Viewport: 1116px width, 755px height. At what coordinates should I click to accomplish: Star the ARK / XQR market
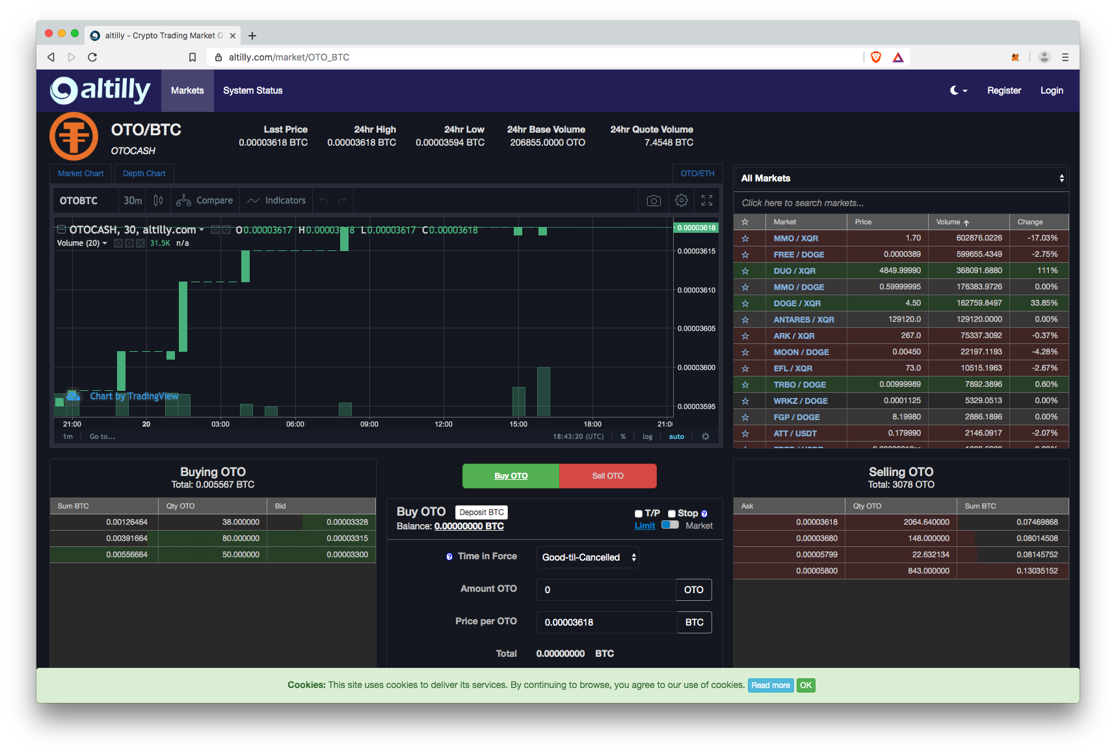[x=745, y=336]
